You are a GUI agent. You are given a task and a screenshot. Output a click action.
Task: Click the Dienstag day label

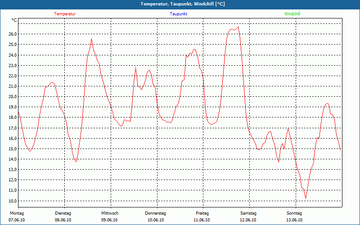coord(63,213)
